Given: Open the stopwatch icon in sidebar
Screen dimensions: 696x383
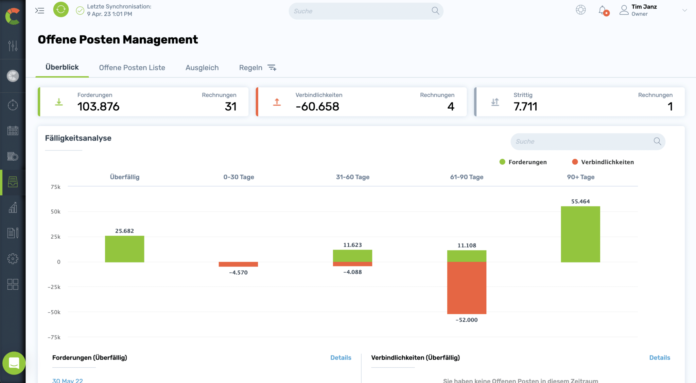Looking at the screenshot, I should click(13, 105).
